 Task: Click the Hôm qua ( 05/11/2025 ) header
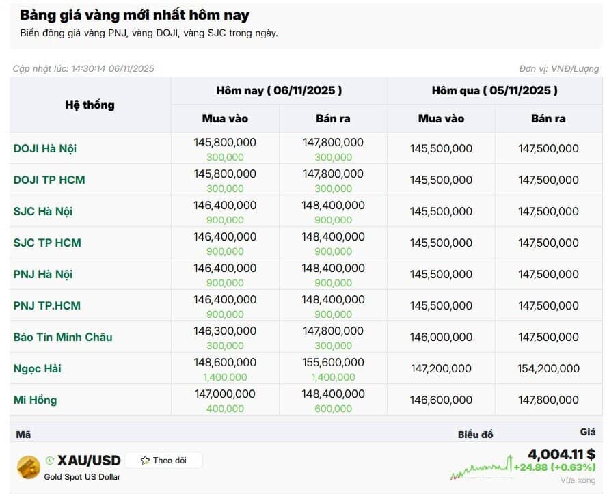click(x=495, y=90)
